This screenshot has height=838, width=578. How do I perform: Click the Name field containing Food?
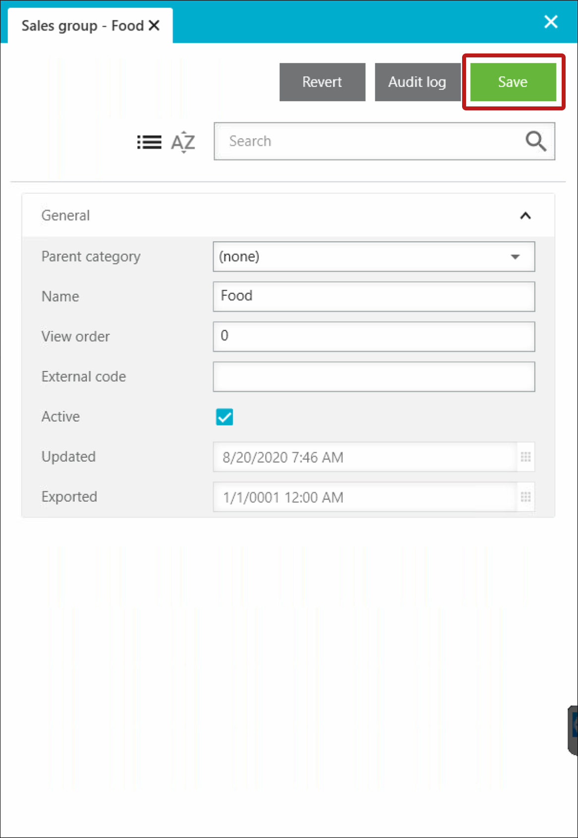point(374,296)
